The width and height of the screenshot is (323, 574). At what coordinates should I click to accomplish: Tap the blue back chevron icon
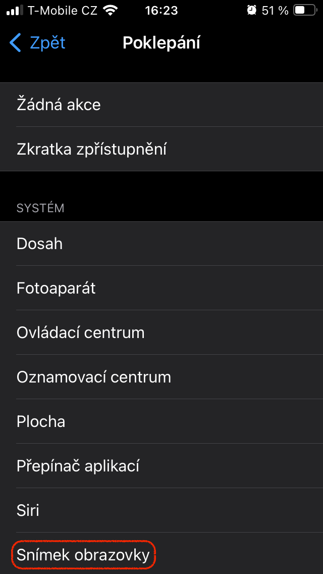click(x=16, y=43)
